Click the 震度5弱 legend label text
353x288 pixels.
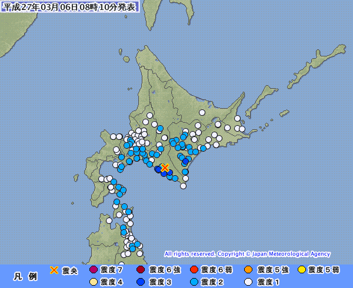(324, 270)
